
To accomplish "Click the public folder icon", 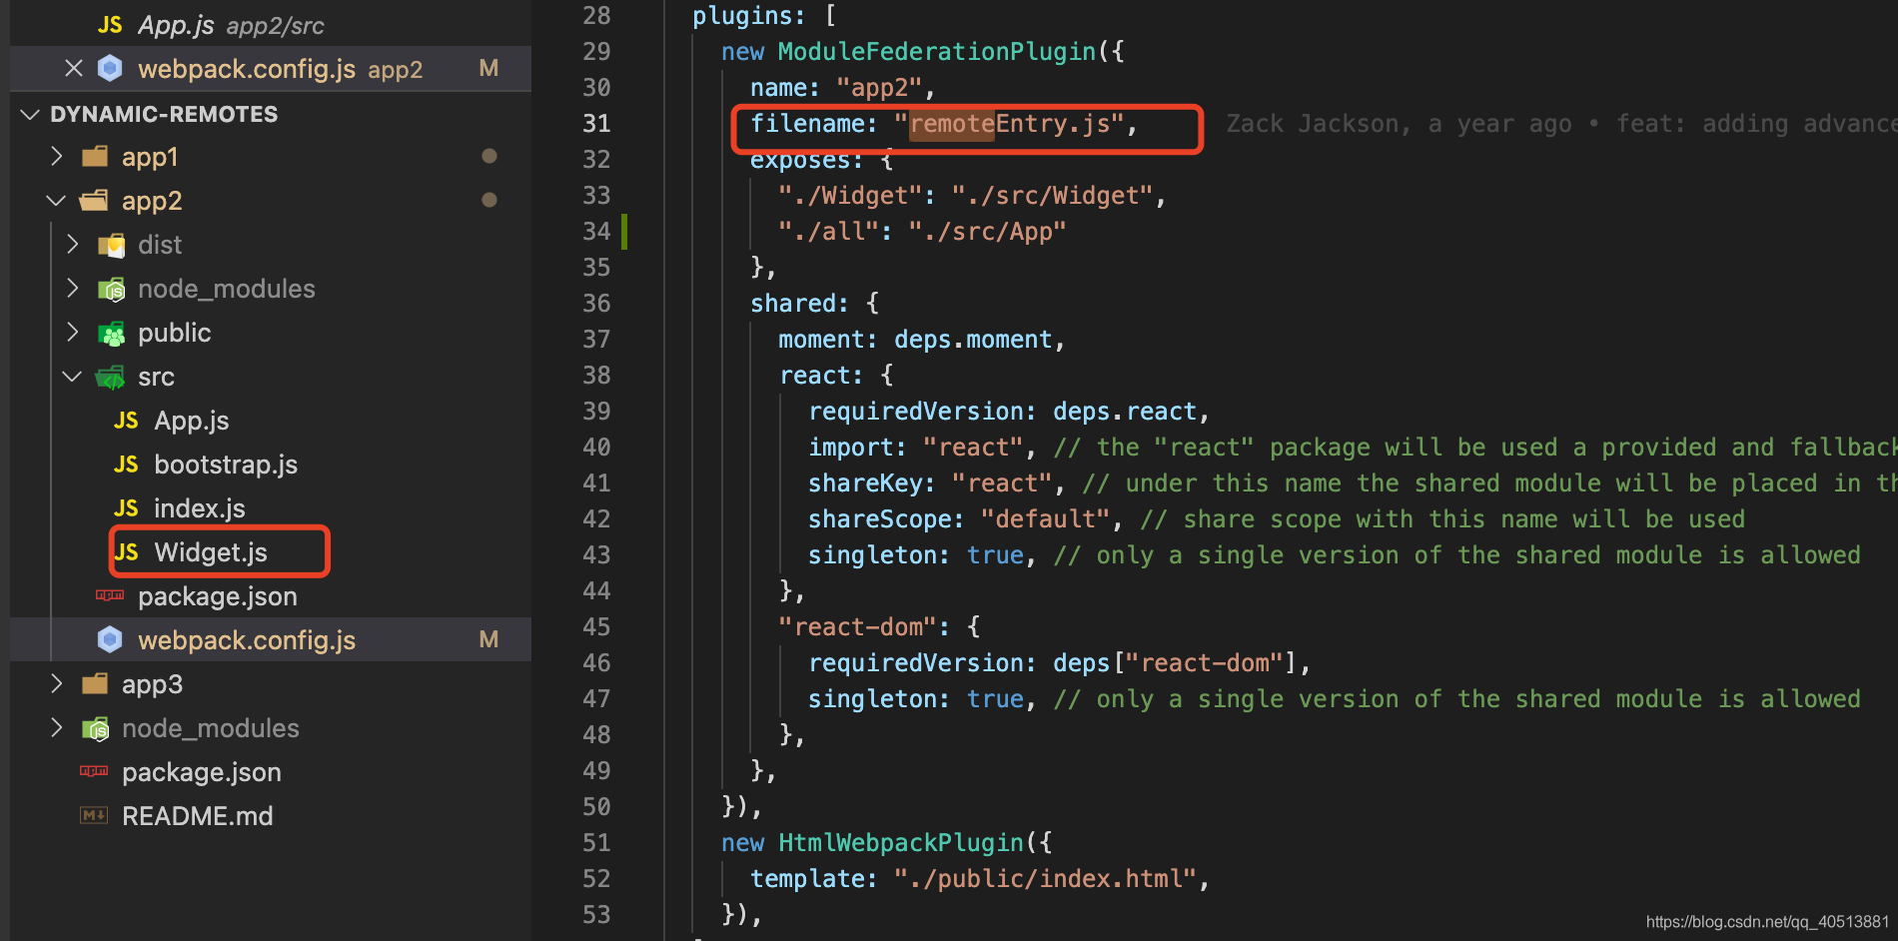I will pos(111,332).
